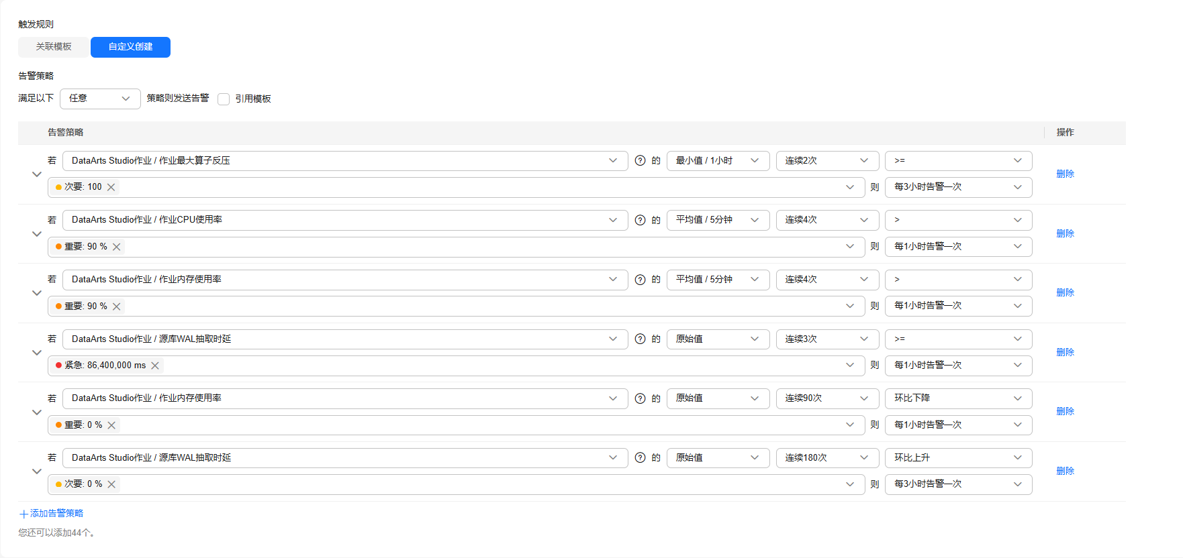Screen dimensions: 1183x558
Task: Click the 添加告警策略 link
Action: (x=56, y=514)
